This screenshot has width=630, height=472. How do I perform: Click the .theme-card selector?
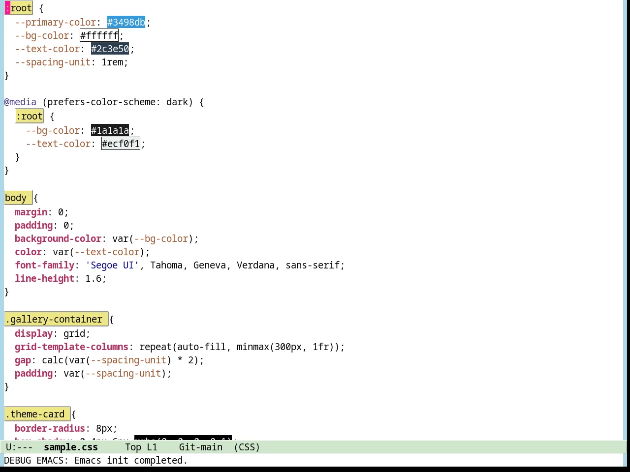point(37,414)
